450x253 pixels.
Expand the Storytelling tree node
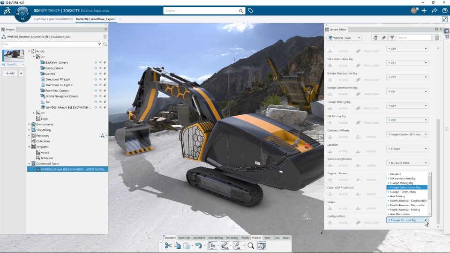29,130
